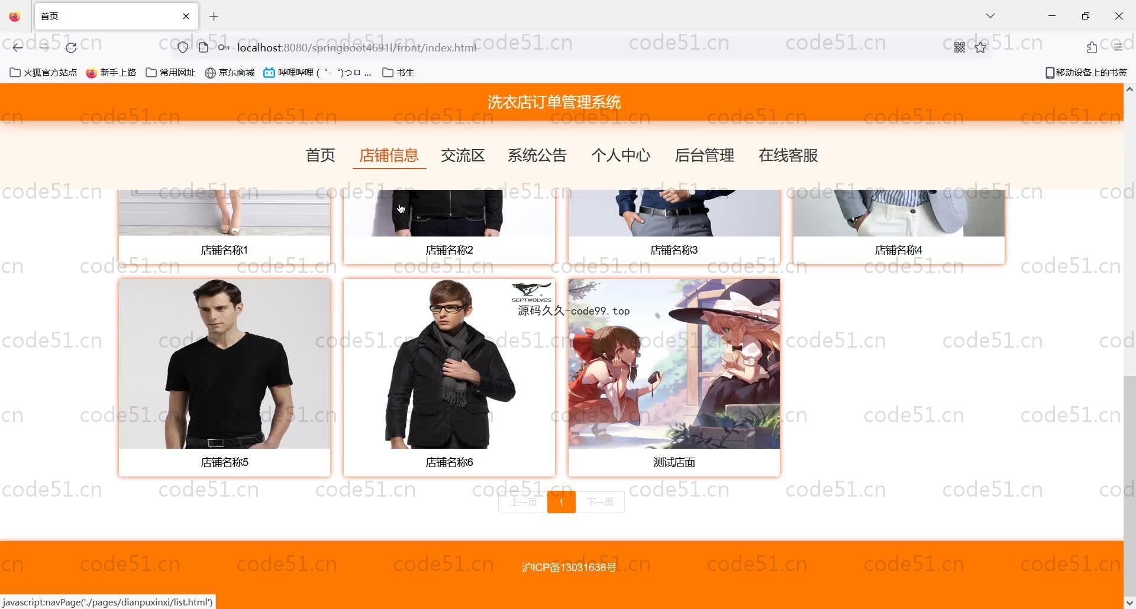Open the site information page icon

(x=204, y=47)
